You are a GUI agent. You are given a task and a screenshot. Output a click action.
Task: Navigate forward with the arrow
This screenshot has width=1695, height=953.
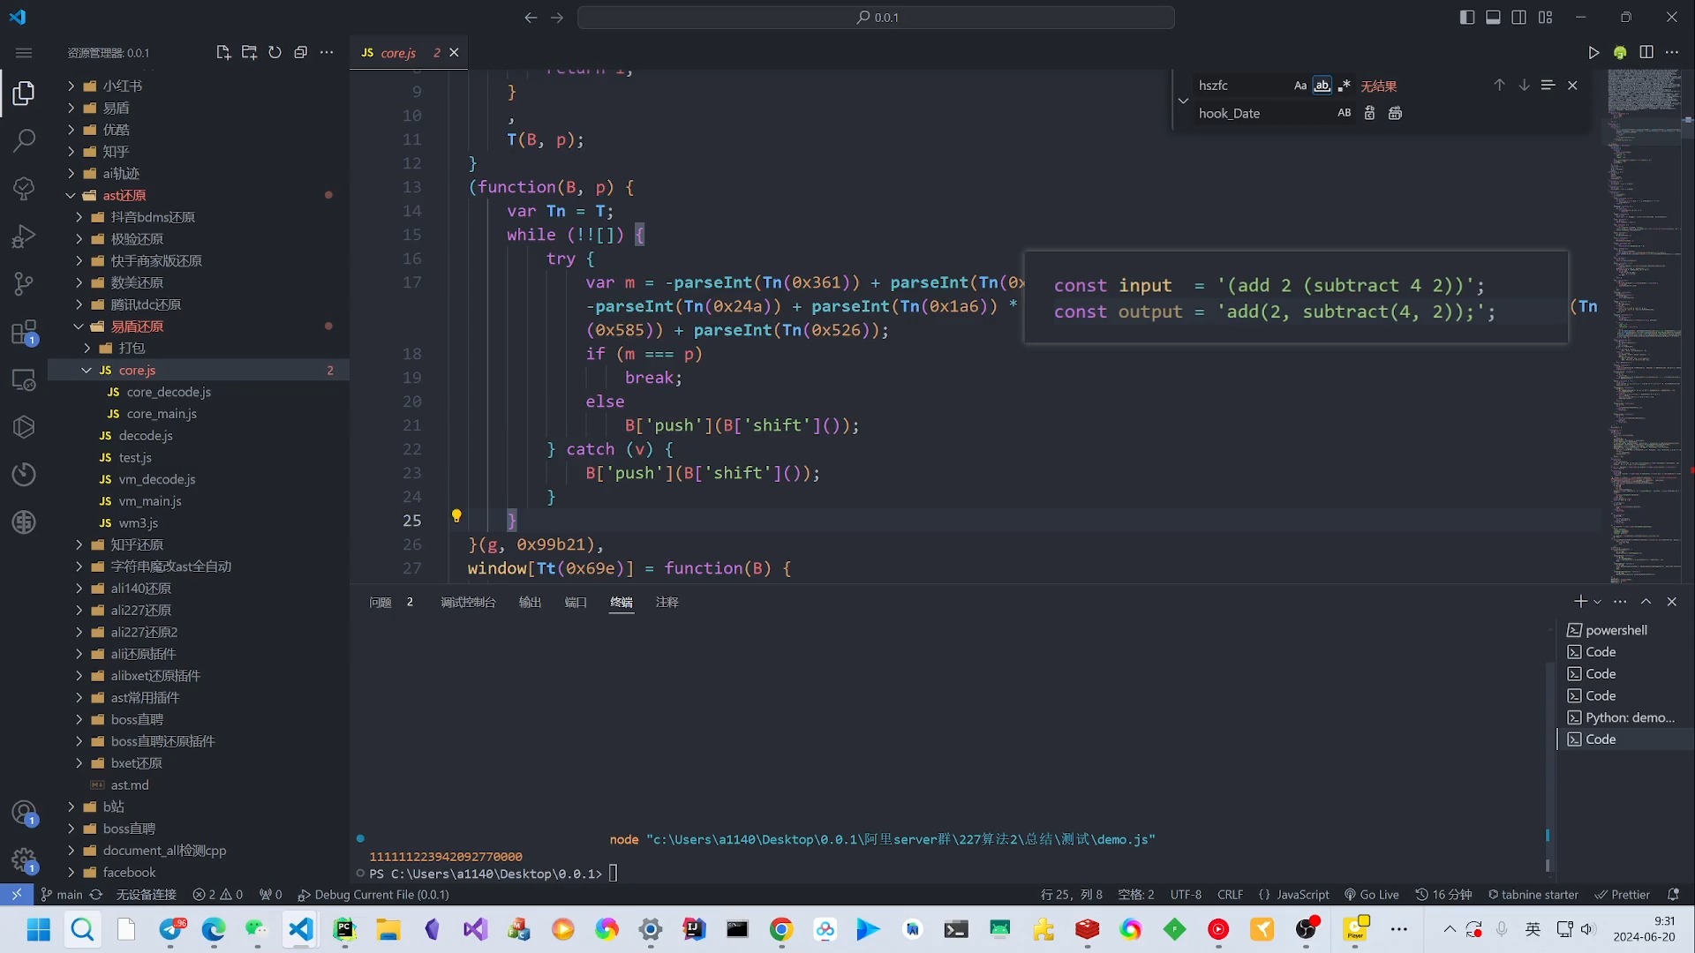557,18
